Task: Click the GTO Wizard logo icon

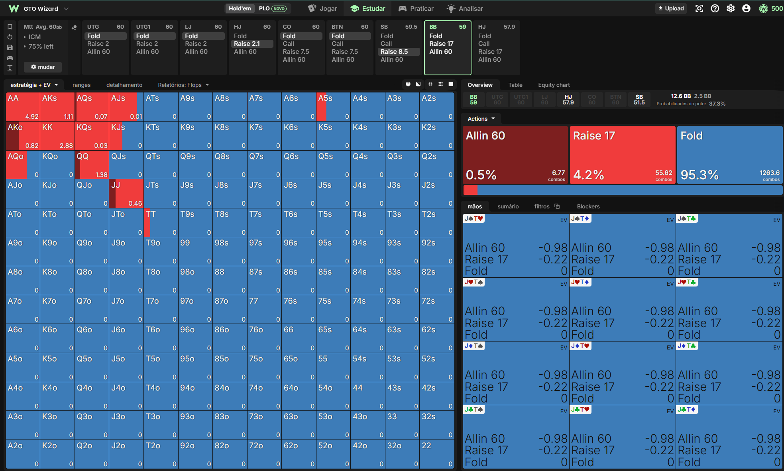Action: pyautogui.click(x=14, y=8)
